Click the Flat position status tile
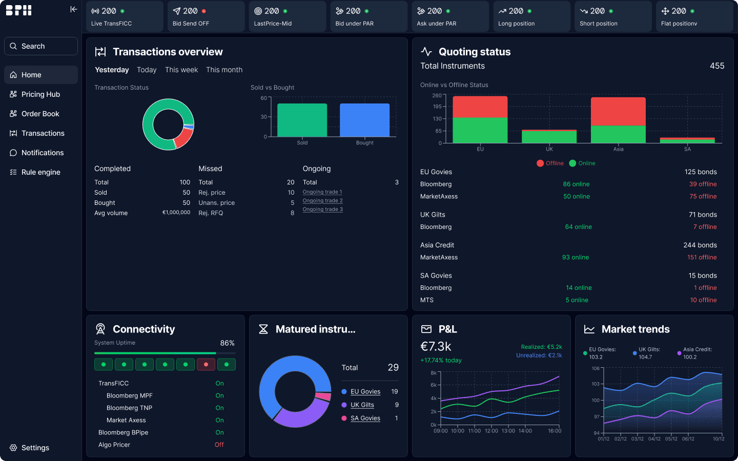The image size is (738, 461). 694,16
